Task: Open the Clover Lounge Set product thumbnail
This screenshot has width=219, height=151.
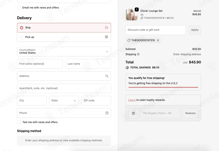Action: coord(131,14)
